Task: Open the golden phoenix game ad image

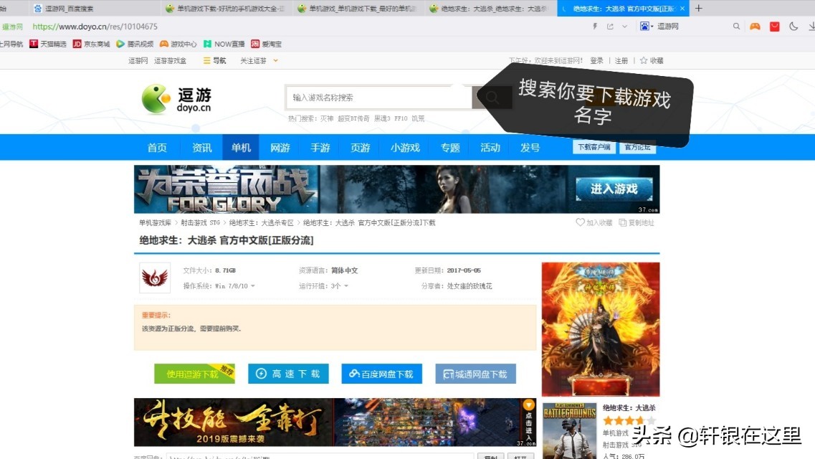Action: tap(601, 329)
